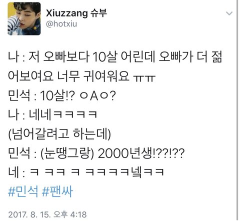
Task: Click the 2000년생!??!?? text
Action: pos(141,153)
